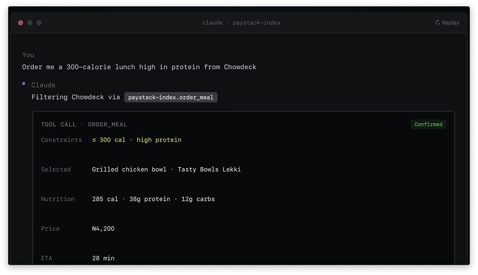Close the window with the red dot

coord(21,23)
